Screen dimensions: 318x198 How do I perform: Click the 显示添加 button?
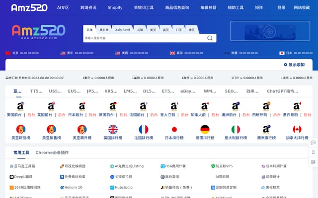294,65
